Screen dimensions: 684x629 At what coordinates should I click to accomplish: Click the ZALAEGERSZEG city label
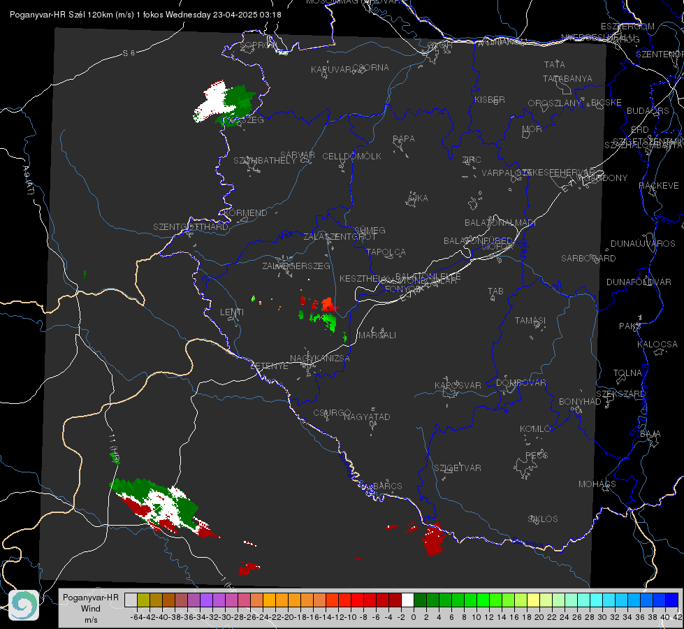(296, 266)
